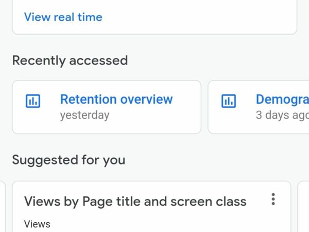
Task: Open the Retention overview report title
Action: 116,99
